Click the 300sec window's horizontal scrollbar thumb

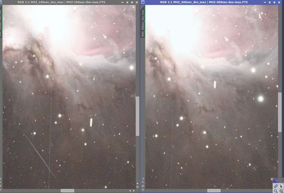tap(214, 190)
